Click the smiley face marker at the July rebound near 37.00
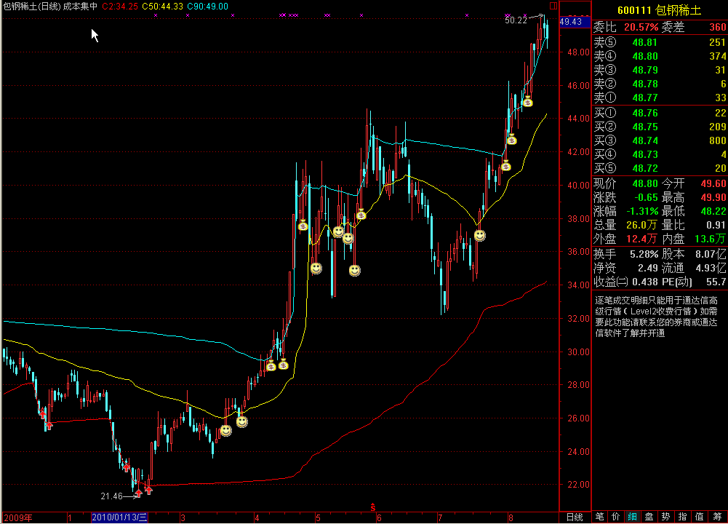This screenshot has height=524, width=728. click(479, 236)
